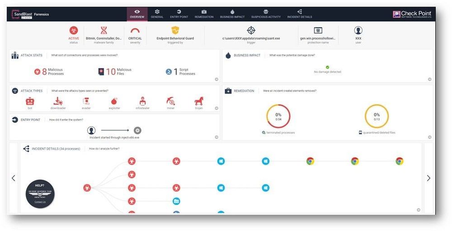Expand the Business Impact panel arrow
The width and height of the screenshot is (452, 231).
tap(429, 79)
